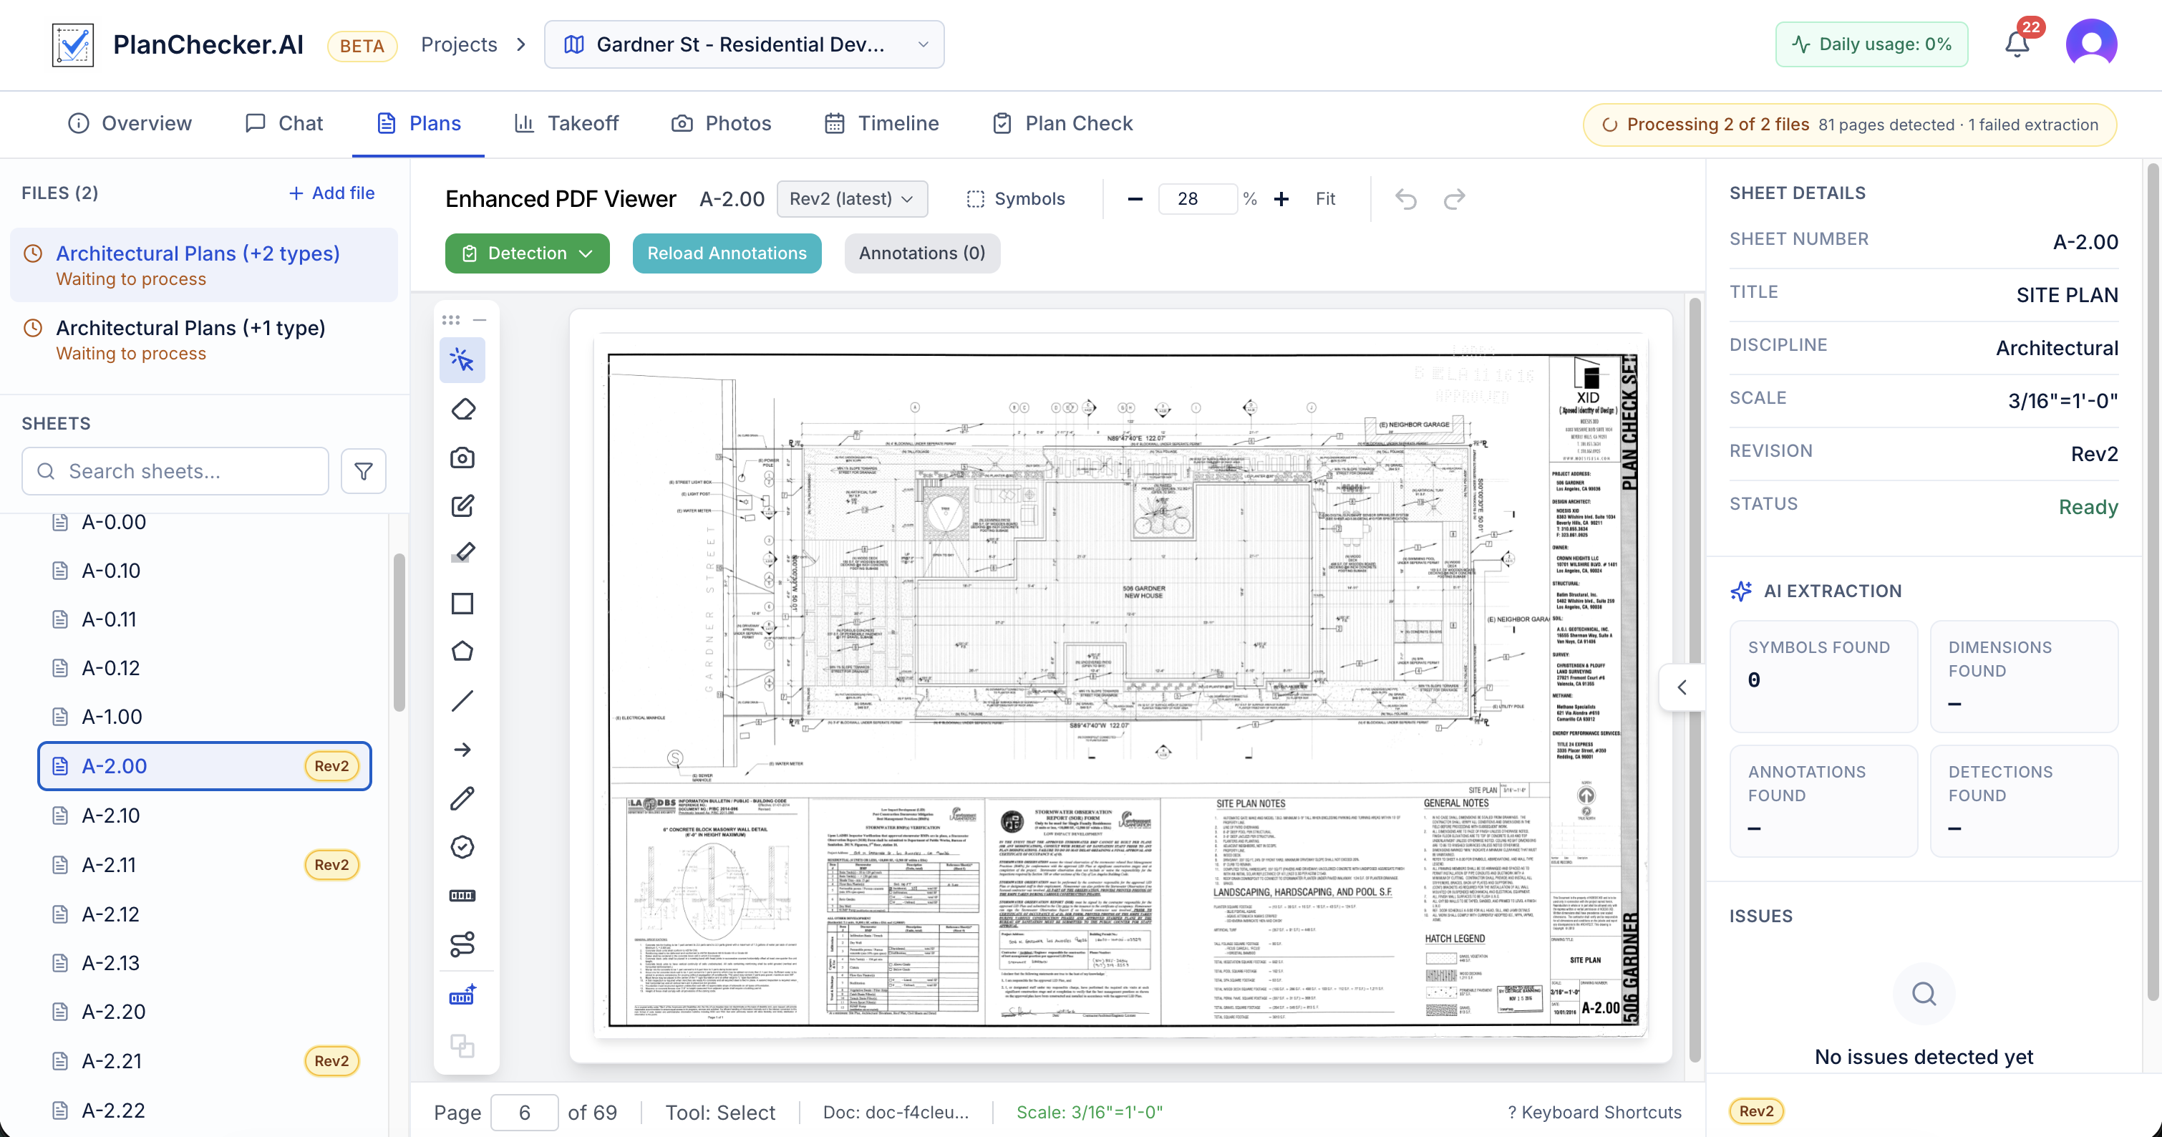Image resolution: width=2162 pixels, height=1137 pixels.
Task: Open sheet A-2.11
Action: (x=204, y=864)
